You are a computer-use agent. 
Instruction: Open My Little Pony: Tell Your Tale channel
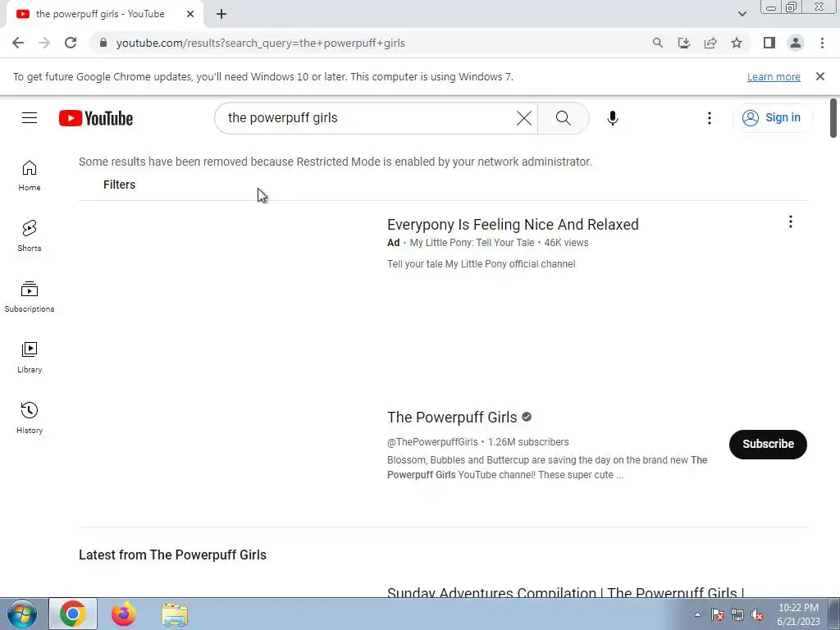click(x=472, y=243)
